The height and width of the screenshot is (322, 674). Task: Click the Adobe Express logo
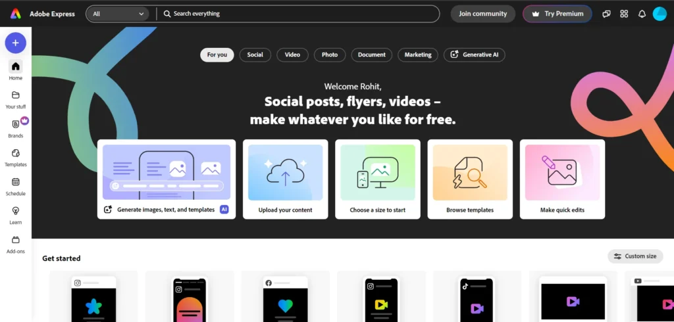click(16, 14)
